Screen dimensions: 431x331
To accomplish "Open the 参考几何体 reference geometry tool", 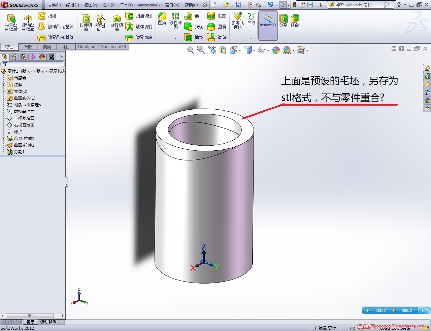I will click(238, 21).
